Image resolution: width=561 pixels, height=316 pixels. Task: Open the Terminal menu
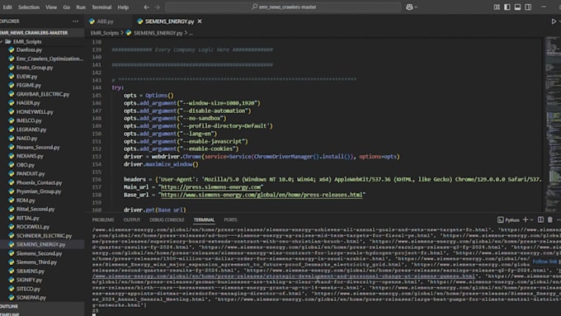tap(101, 7)
